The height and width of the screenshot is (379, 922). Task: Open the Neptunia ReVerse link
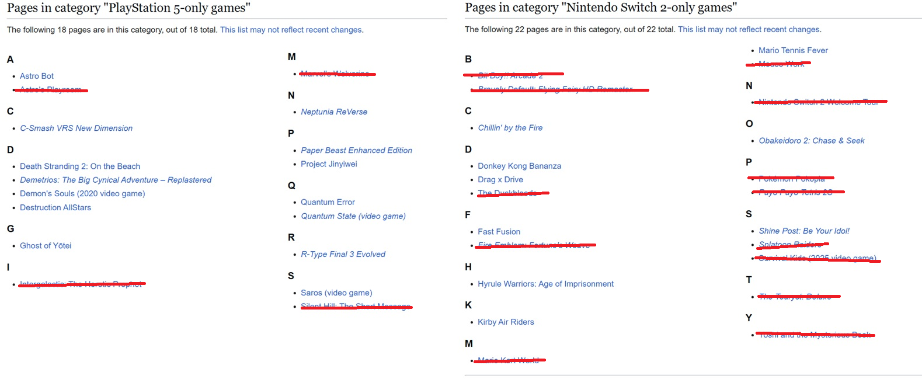point(334,112)
